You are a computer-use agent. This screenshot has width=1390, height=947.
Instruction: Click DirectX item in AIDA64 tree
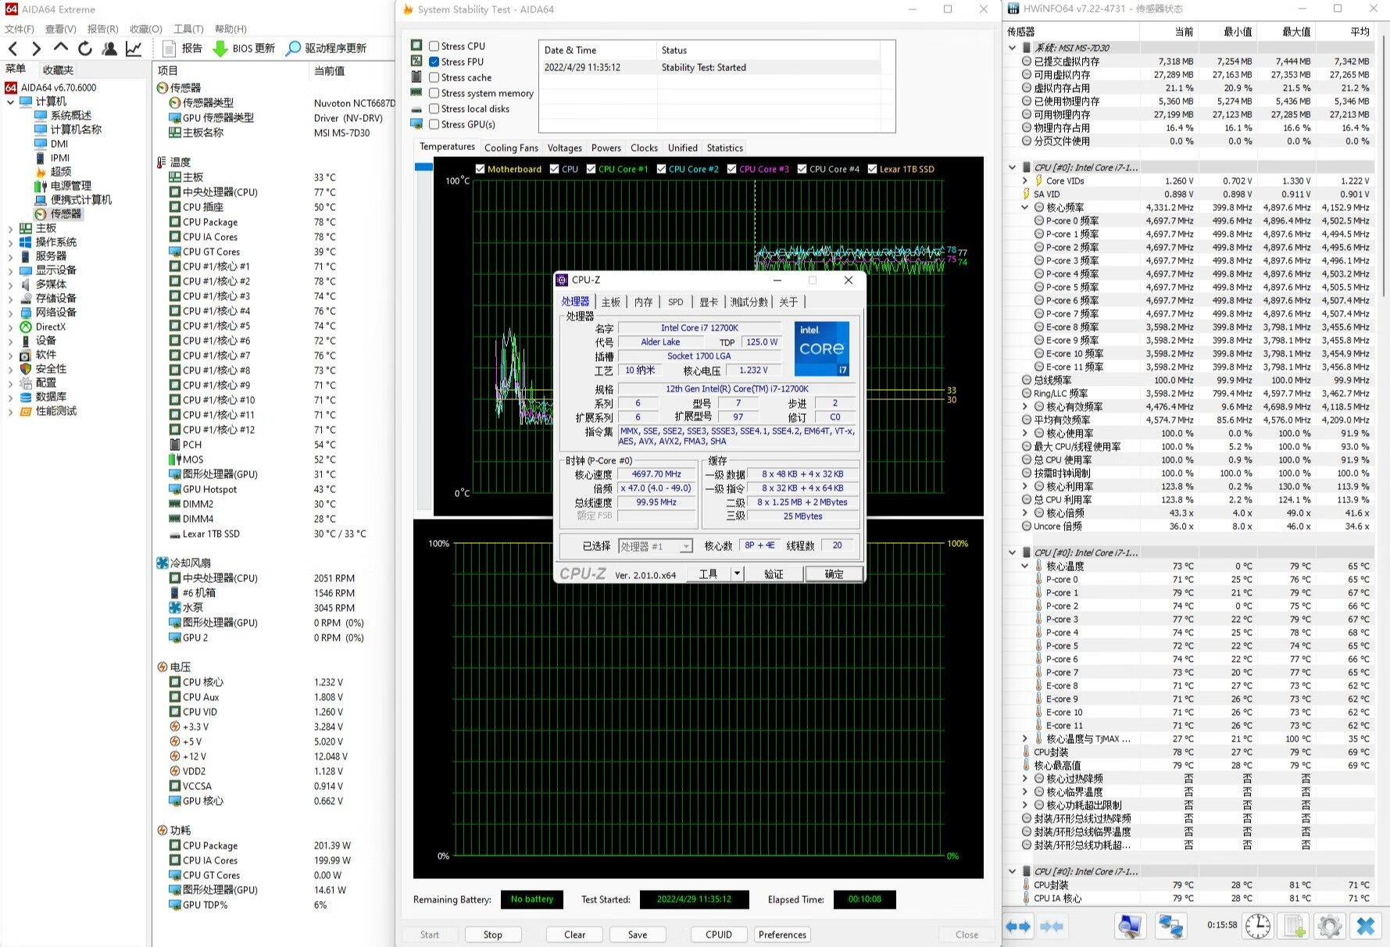click(50, 327)
